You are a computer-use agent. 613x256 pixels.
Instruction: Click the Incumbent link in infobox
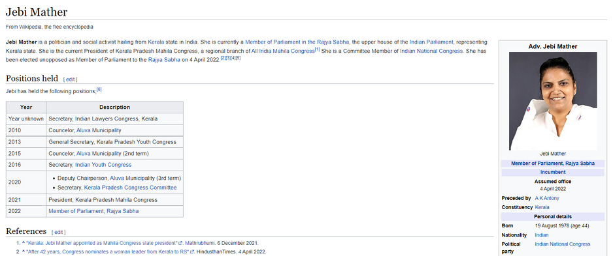click(553, 172)
